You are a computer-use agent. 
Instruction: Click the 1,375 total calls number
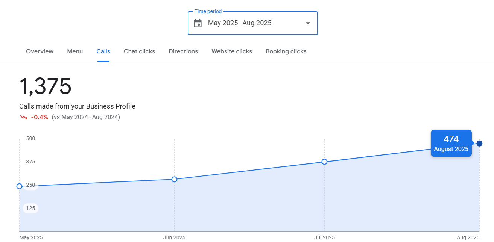pos(45,86)
